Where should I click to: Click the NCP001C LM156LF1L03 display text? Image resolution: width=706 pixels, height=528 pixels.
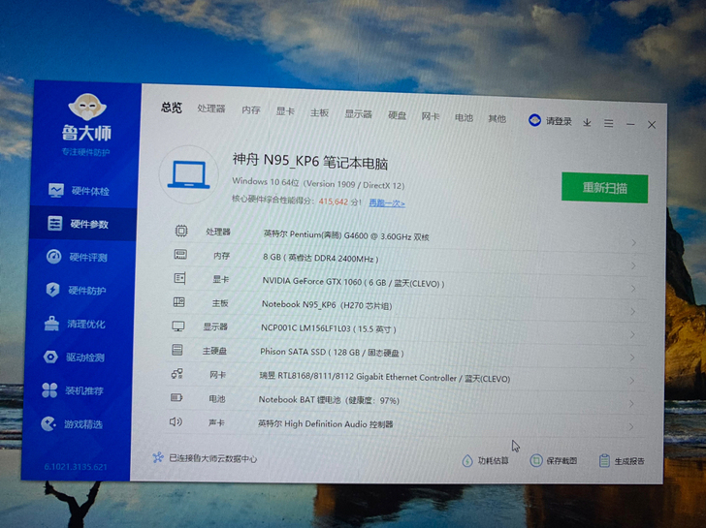pyautogui.click(x=328, y=328)
